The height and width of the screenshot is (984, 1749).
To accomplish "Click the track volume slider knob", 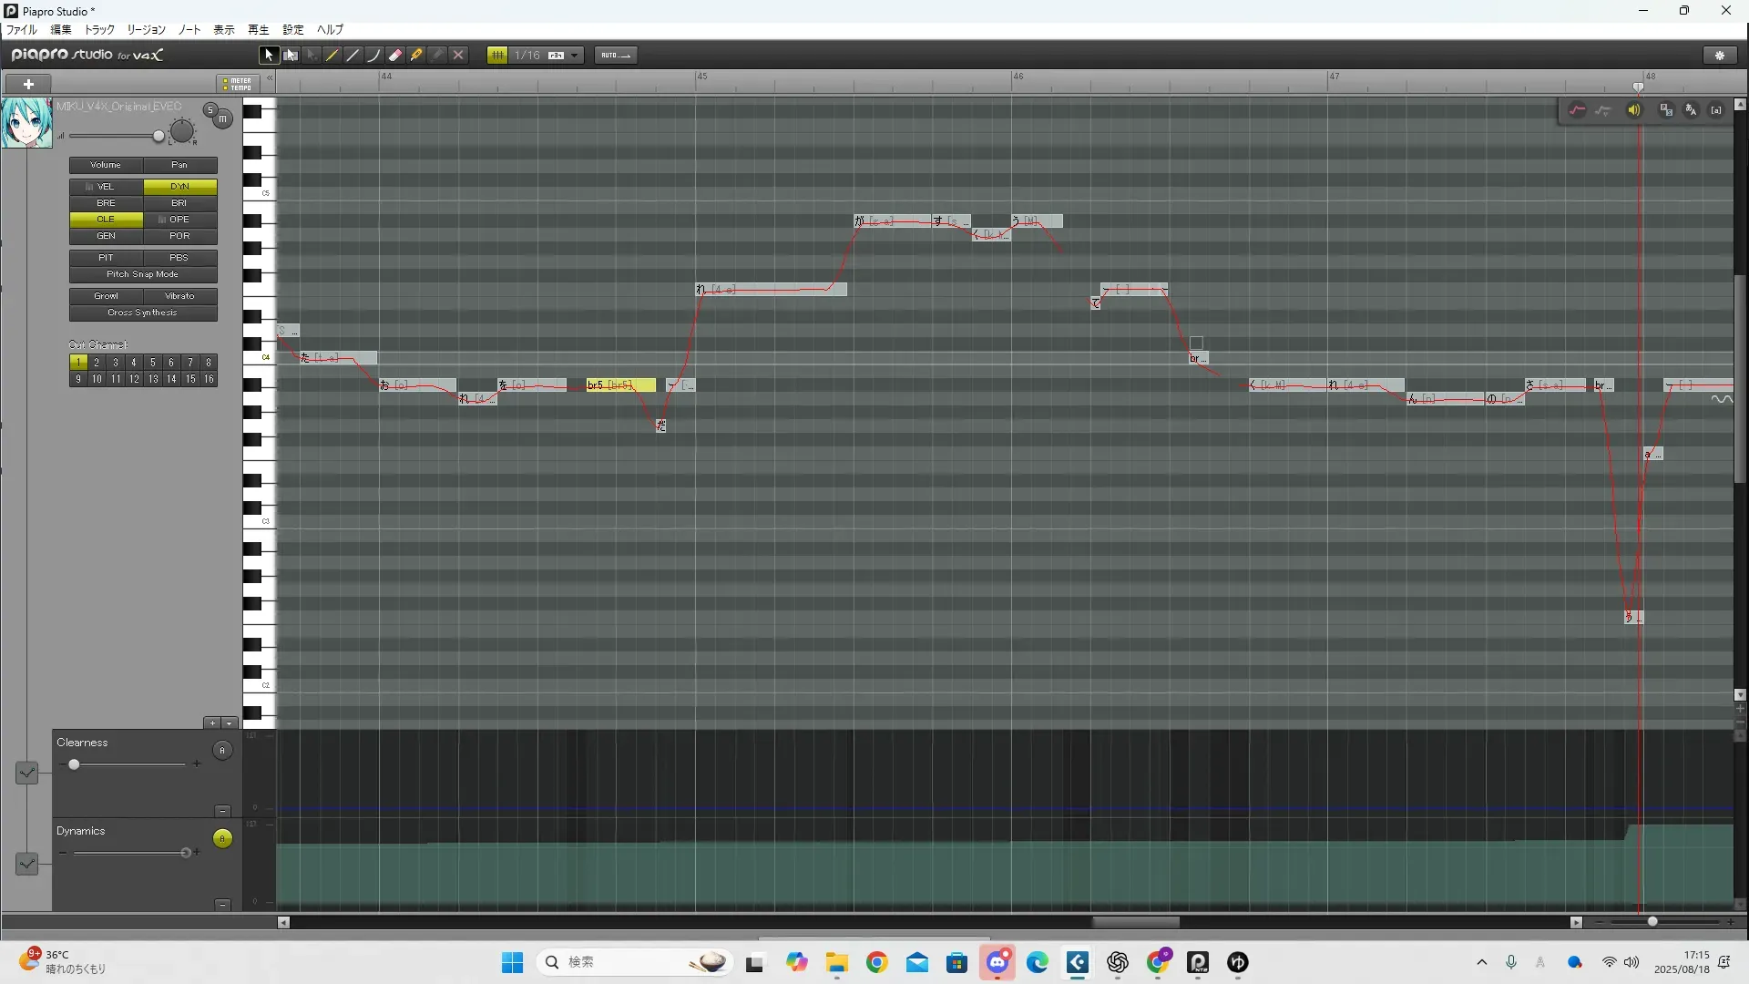I will click(x=159, y=137).
